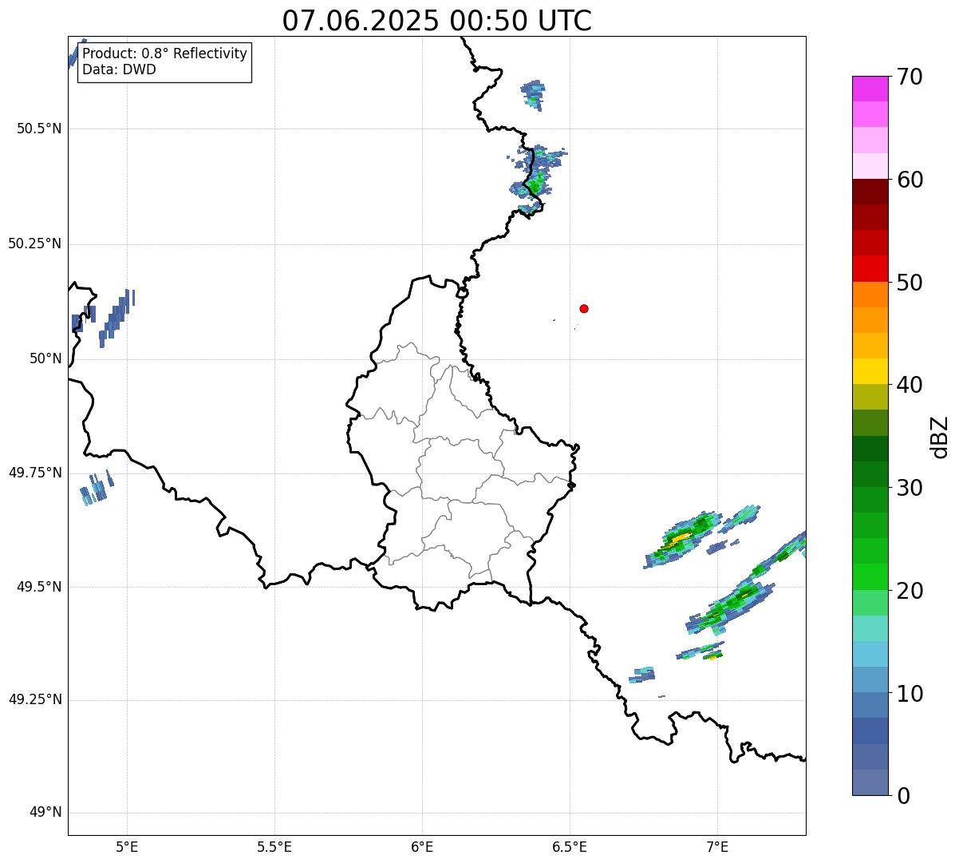The height and width of the screenshot is (863, 959).
Task: Click the 49°N latitude label
Action: point(45,813)
